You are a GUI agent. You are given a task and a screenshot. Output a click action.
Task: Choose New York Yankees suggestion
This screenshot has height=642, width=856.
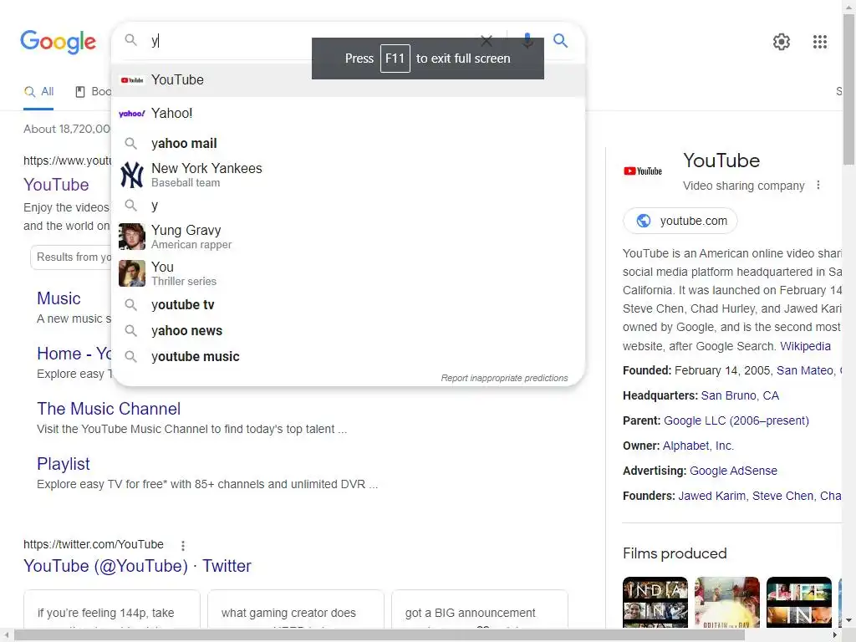pos(348,175)
